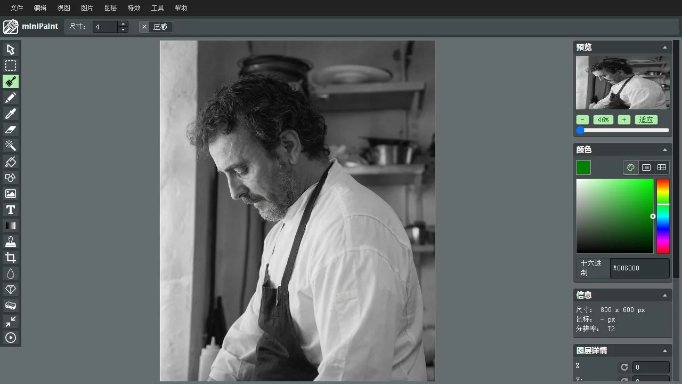The width and height of the screenshot is (682, 384).
Task: Collapse the 图层详情 panel
Action: [x=665, y=350]
